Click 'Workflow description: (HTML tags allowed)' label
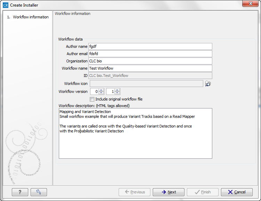 point(94,106)
